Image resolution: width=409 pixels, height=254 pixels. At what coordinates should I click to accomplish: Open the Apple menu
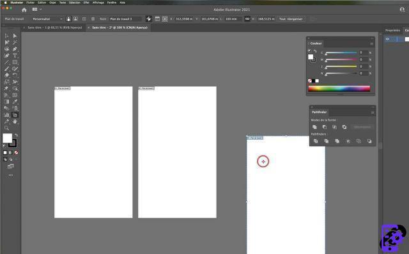[5, 3]
